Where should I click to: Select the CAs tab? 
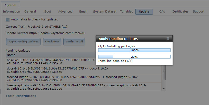[x=162, y=11]
